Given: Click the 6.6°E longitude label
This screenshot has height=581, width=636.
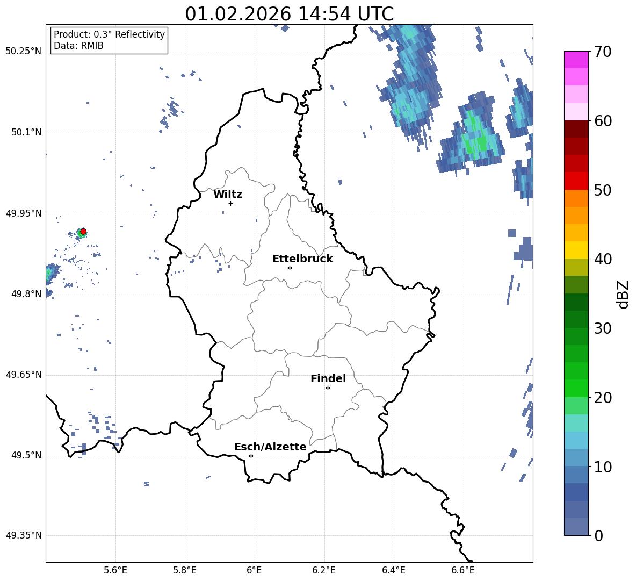Looking at the screenshot, I should [463, 570].
